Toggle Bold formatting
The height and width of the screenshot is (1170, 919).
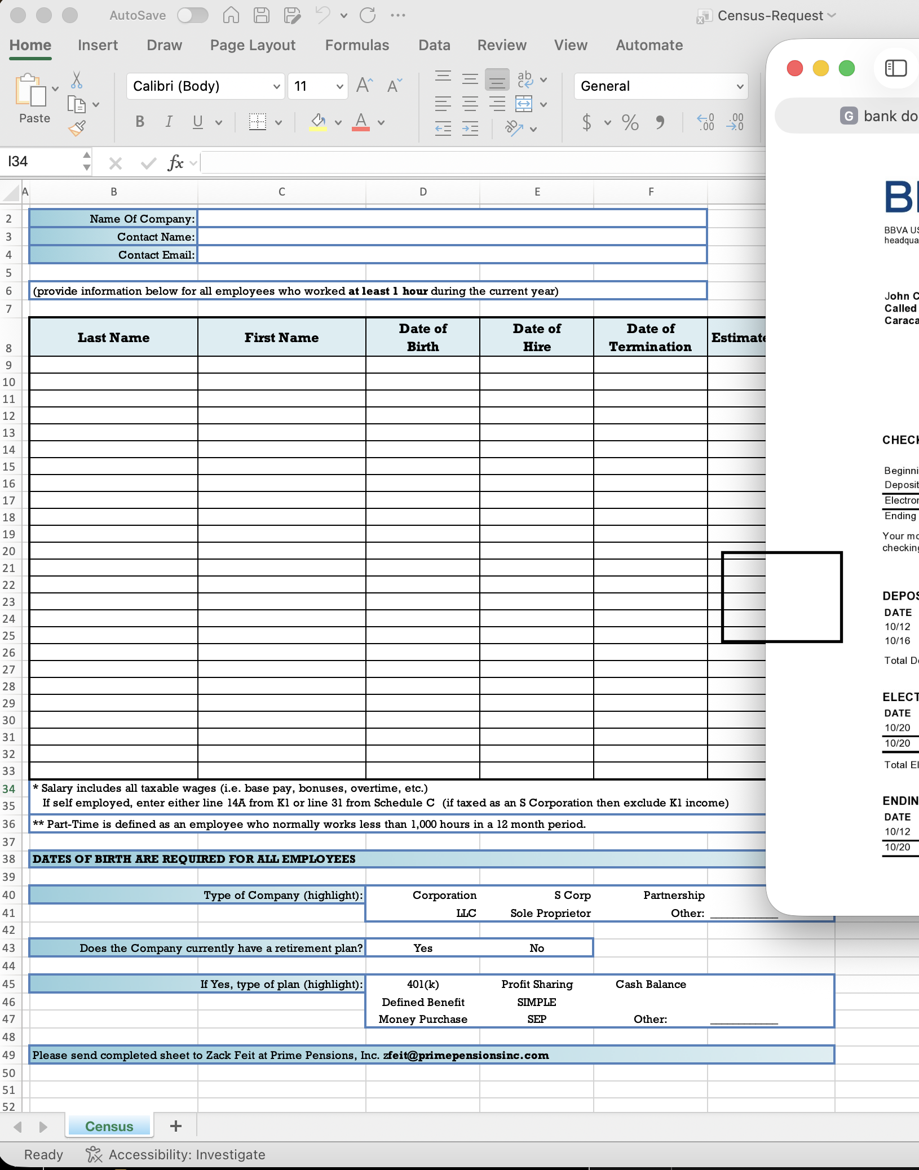pos(140,122)
